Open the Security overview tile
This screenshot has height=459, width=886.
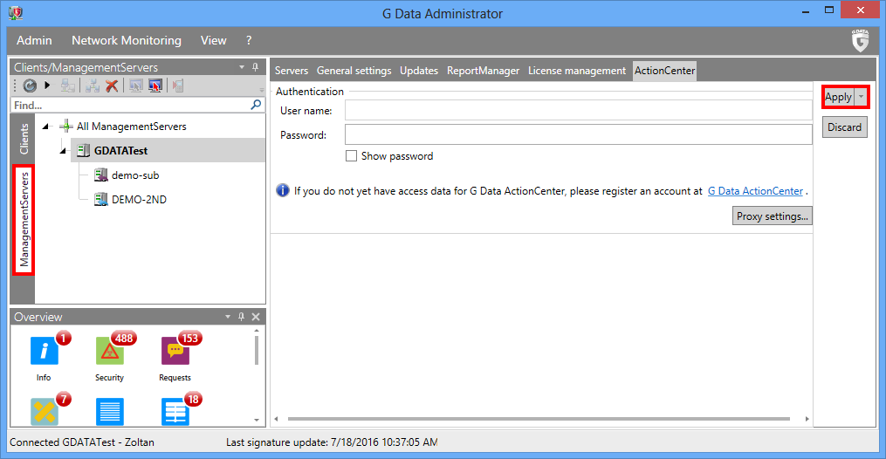click(110, 351)
